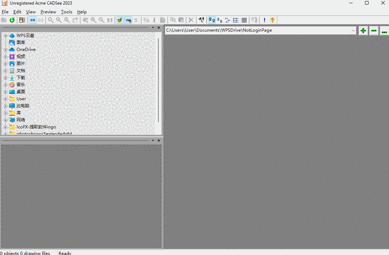The width and height of the screenshot is (389, 255).
Task: Click the yellow question mark Help icon
Action: (x=272, y=20)
